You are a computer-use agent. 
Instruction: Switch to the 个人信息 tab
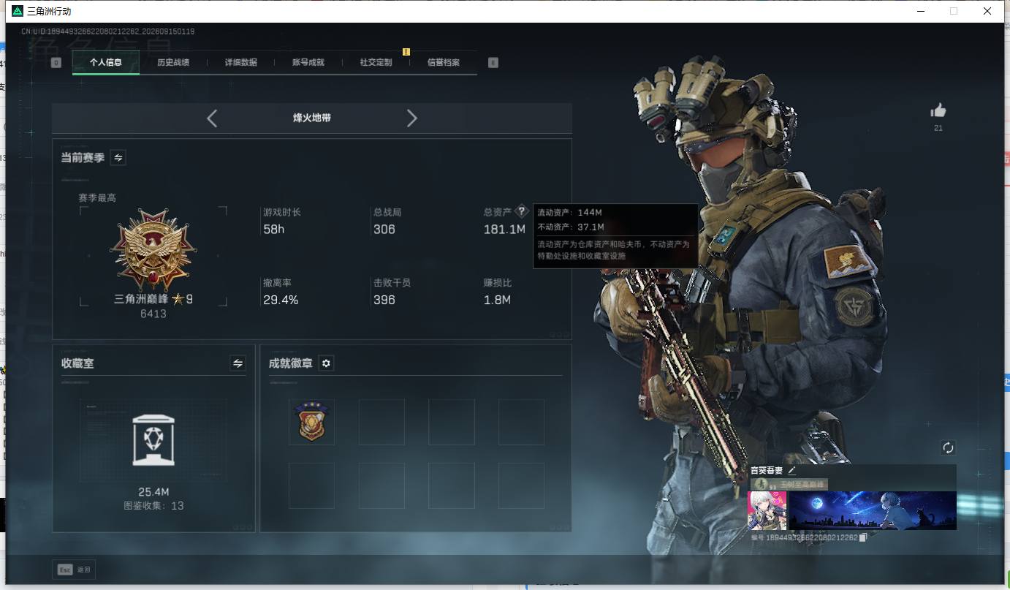tap(106, 63)
